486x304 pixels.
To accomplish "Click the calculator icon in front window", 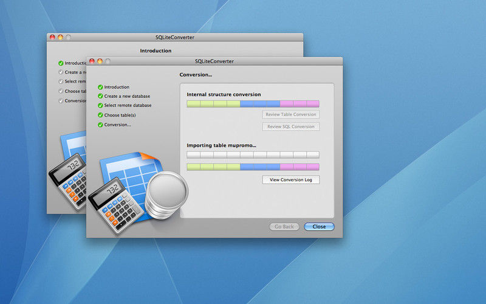I will 116,205.
